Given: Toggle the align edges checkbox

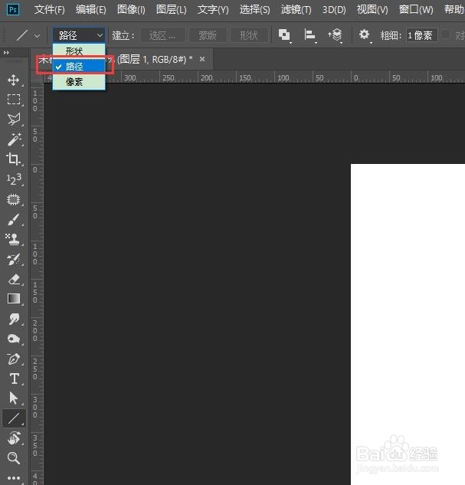Looking at the screenshot, I should pos(445,34).
